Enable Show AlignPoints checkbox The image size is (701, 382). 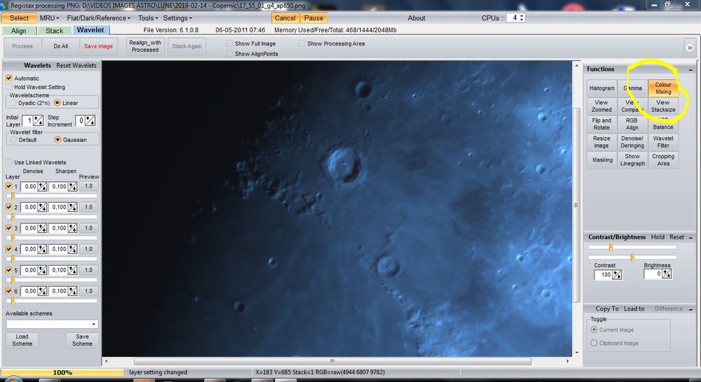coord(229,54)
